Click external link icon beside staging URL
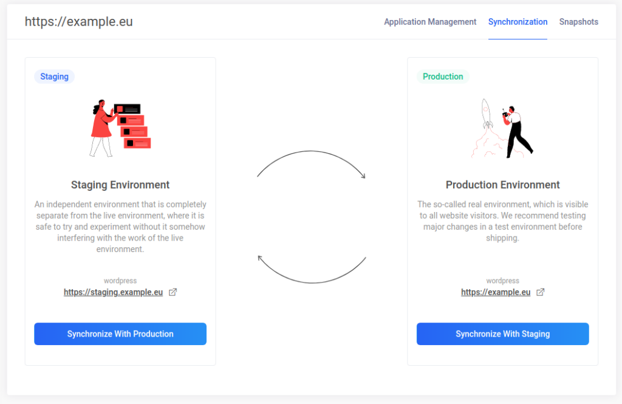 pyautogui.click(x=173, y=292)
